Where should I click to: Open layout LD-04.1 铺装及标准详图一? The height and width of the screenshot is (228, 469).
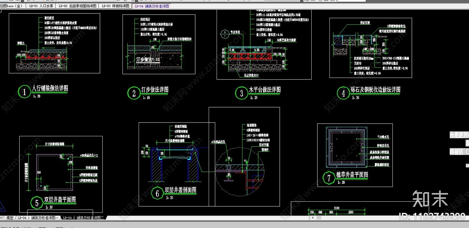[x=38, y=218]
